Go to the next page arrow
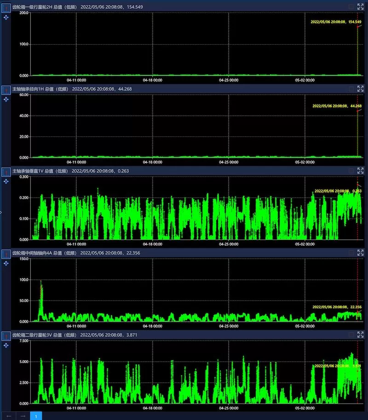The width and height of the screenshot is (368, 420). pyautogui.click(x=22, y=415)
